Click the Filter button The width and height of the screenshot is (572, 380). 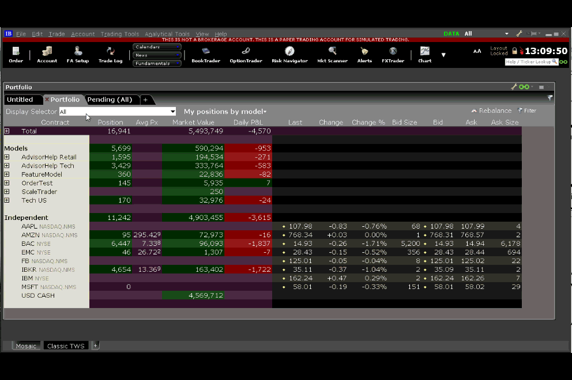527,111
